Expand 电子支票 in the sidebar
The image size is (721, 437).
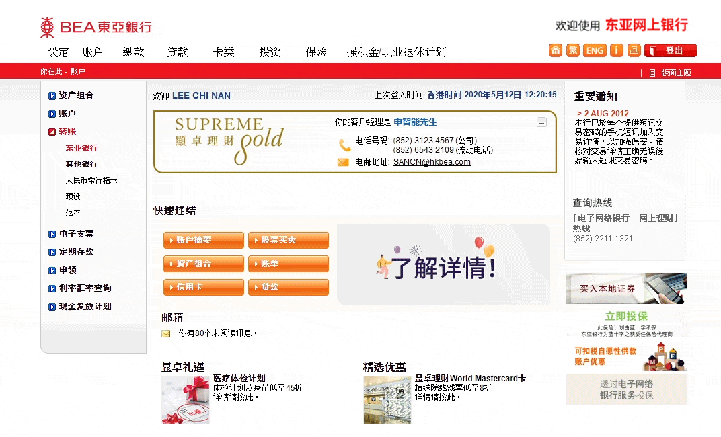pos(71,234)
